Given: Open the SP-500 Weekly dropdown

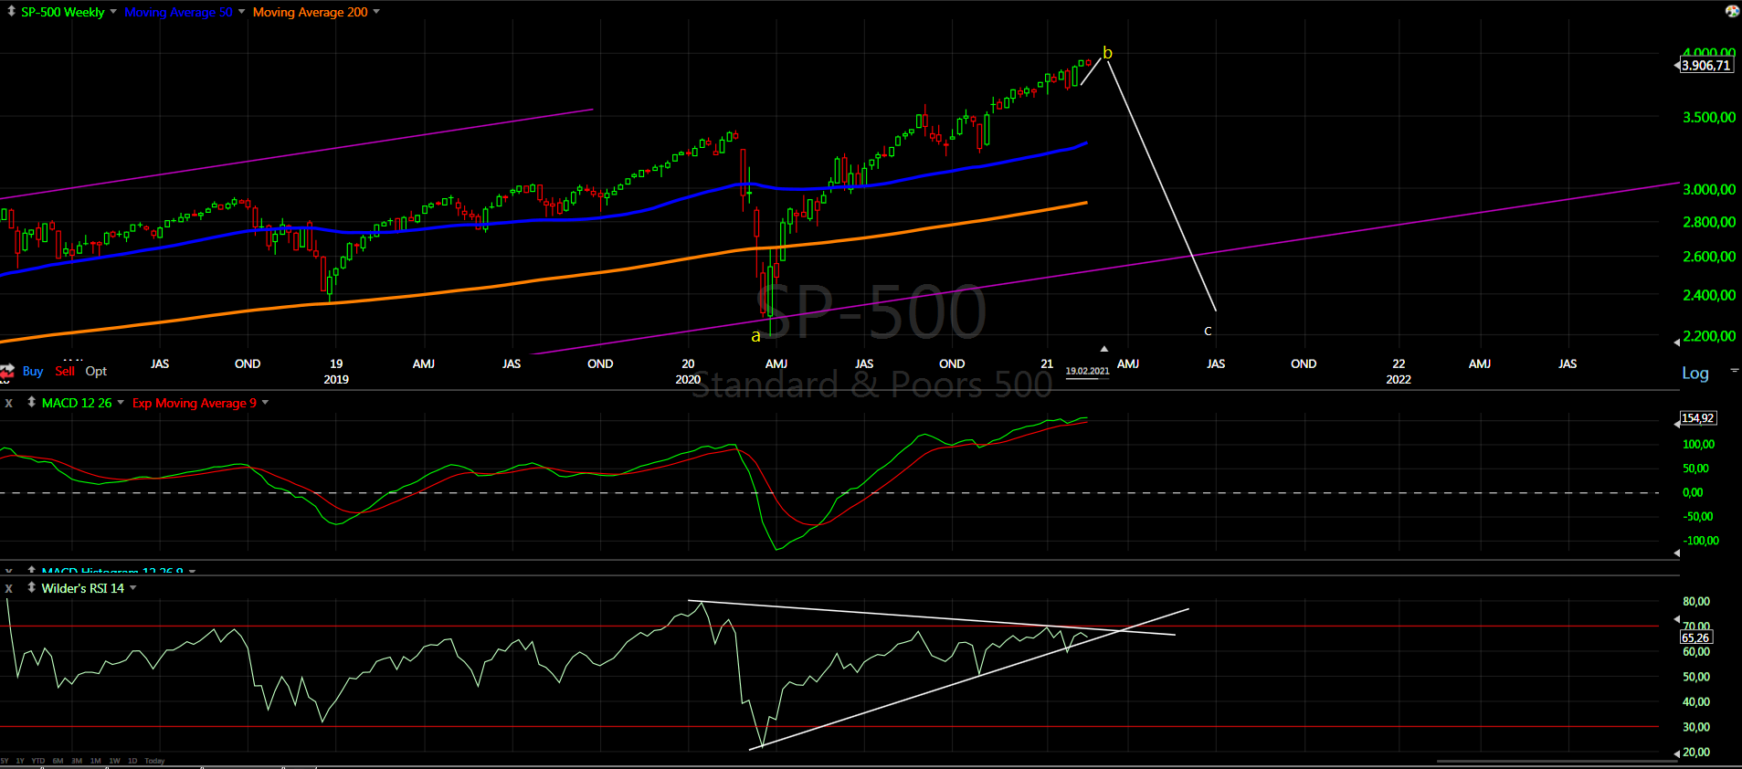Looking at the screenshot, I should pos(113,12).
